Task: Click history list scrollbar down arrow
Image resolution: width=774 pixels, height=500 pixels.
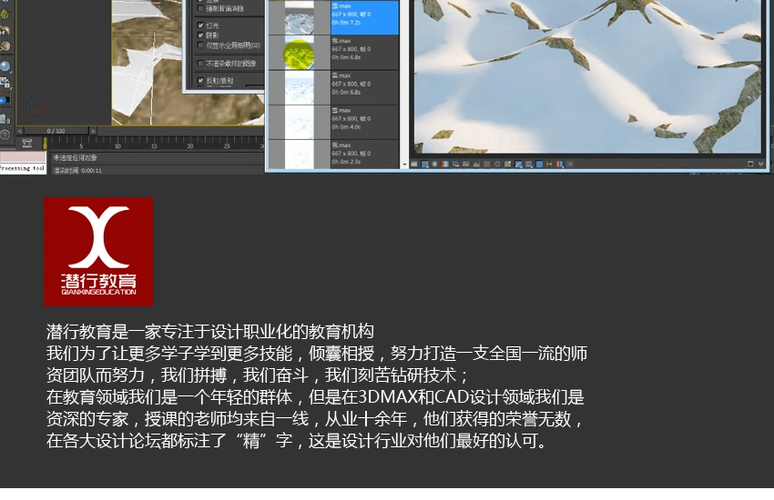Action: coord(405,165)
